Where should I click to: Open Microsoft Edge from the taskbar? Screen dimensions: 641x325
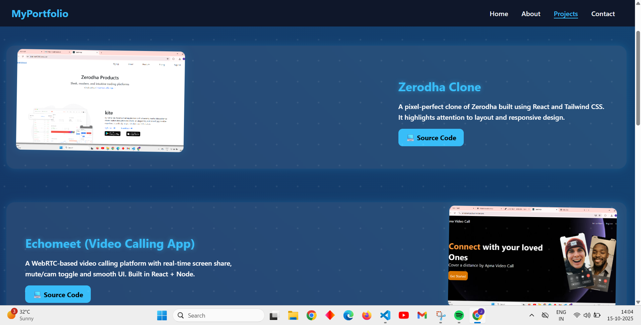click(348, 315)
